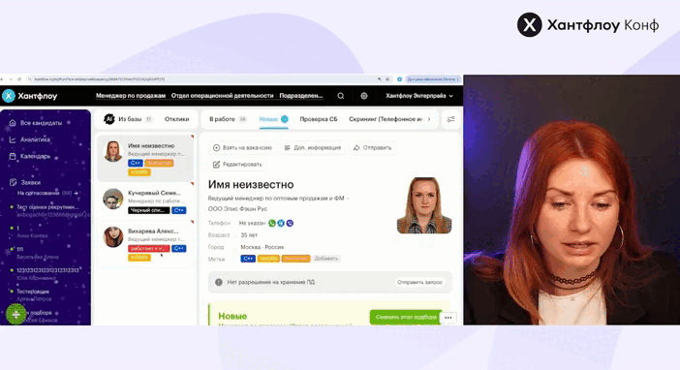This screenshot has height=370, width=680.
Task: Click the Аналитика chart icon
Action: click(x=13, y=139)
